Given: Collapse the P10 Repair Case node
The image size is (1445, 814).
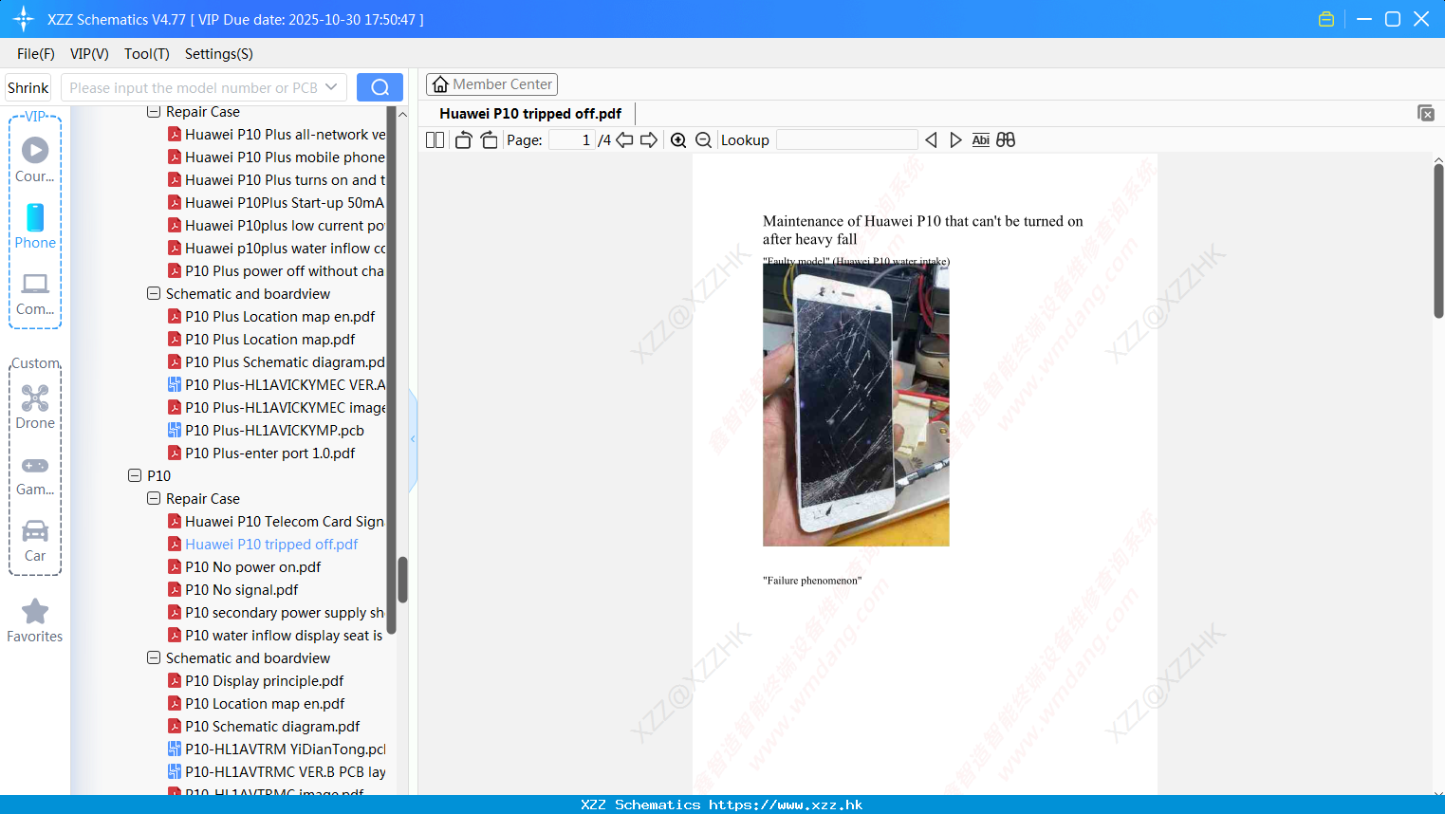Looking at the screenshot, I should click(154, 498).
